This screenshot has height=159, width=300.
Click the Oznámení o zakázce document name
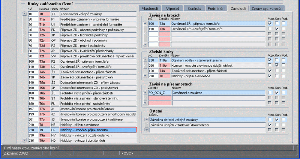tap(219, 93)
